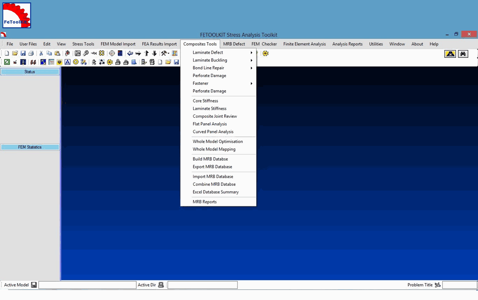Click the scissors Cut icon

click(41, 53)
